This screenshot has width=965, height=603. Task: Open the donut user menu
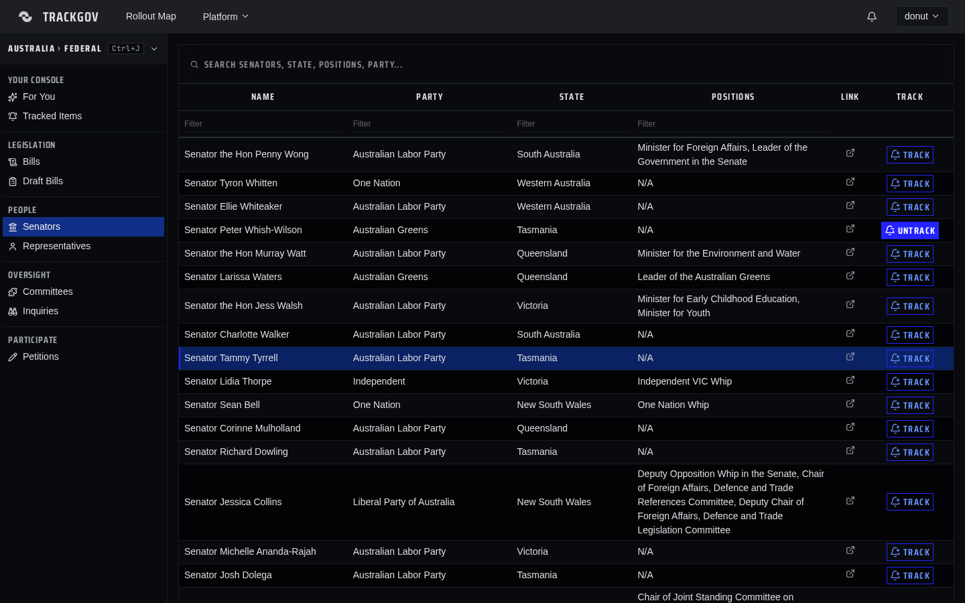[x=922, y=17]
